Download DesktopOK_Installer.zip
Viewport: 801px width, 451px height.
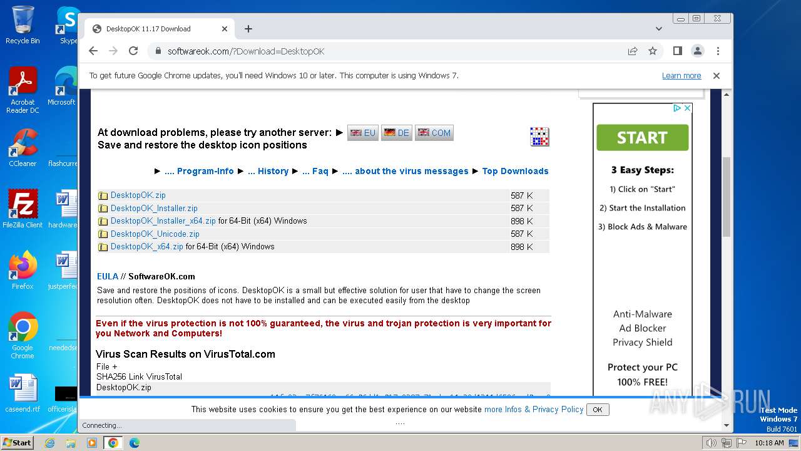tap(154, 208)
